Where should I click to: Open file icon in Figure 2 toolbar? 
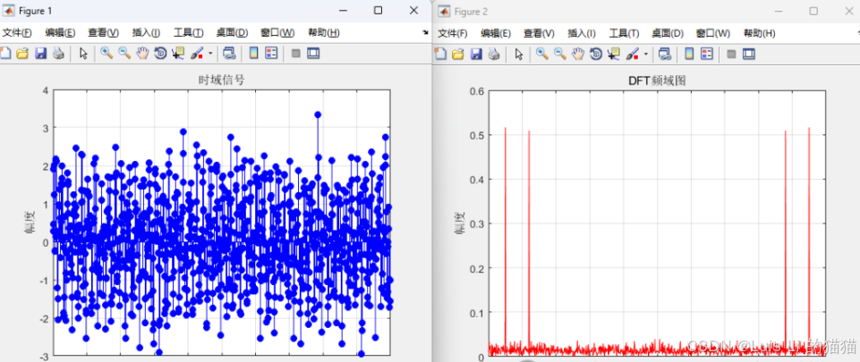coord(458,54)
